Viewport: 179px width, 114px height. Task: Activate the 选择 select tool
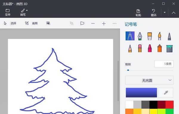click(x=10, y=23)
